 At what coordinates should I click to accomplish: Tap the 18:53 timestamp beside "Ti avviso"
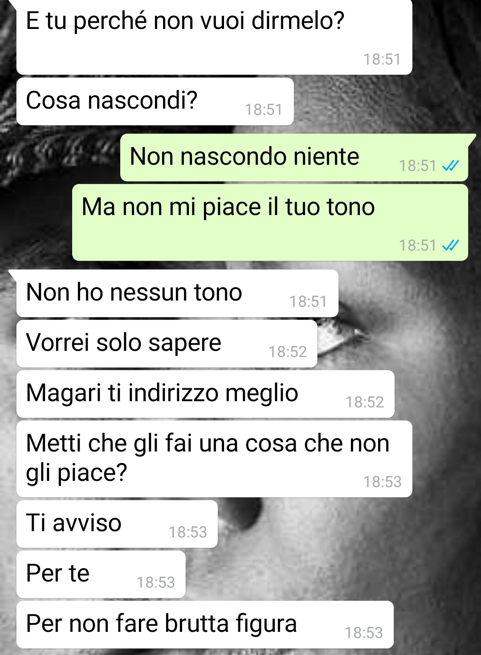188,532
